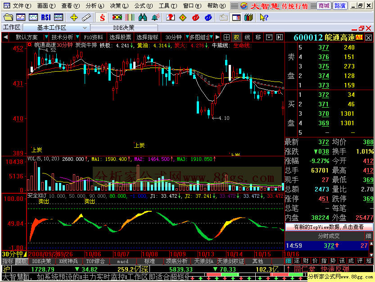This screenshot has height=282, width=375.
Task: Click the yellow diamond arrow icon
Action: coord(183,18)
